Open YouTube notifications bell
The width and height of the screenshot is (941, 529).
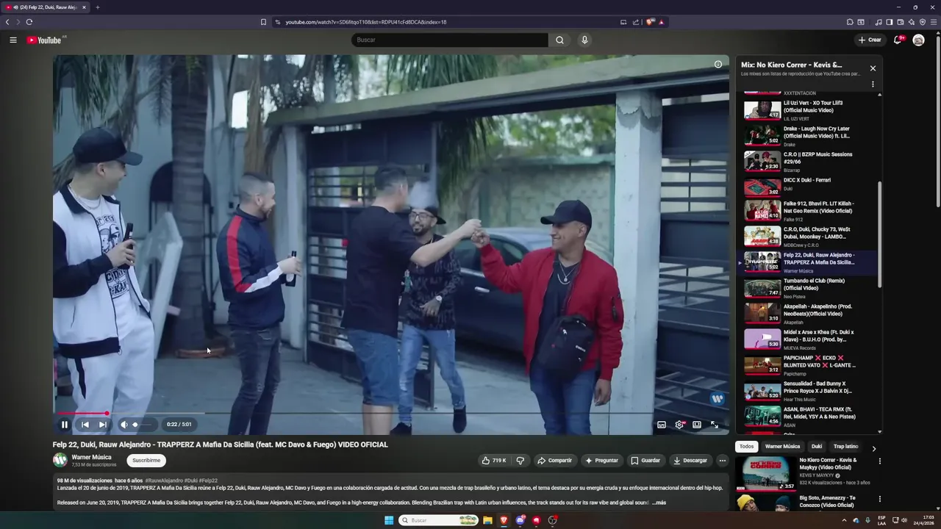898,40
